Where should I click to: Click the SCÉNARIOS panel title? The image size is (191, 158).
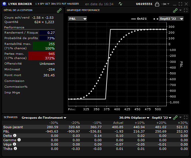point(11,117)
